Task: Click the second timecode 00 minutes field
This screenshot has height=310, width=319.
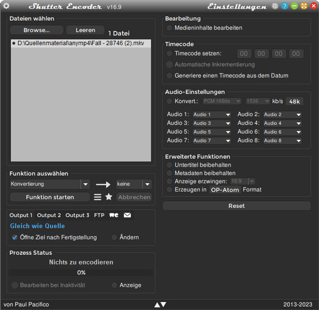Action: [262, 54]
